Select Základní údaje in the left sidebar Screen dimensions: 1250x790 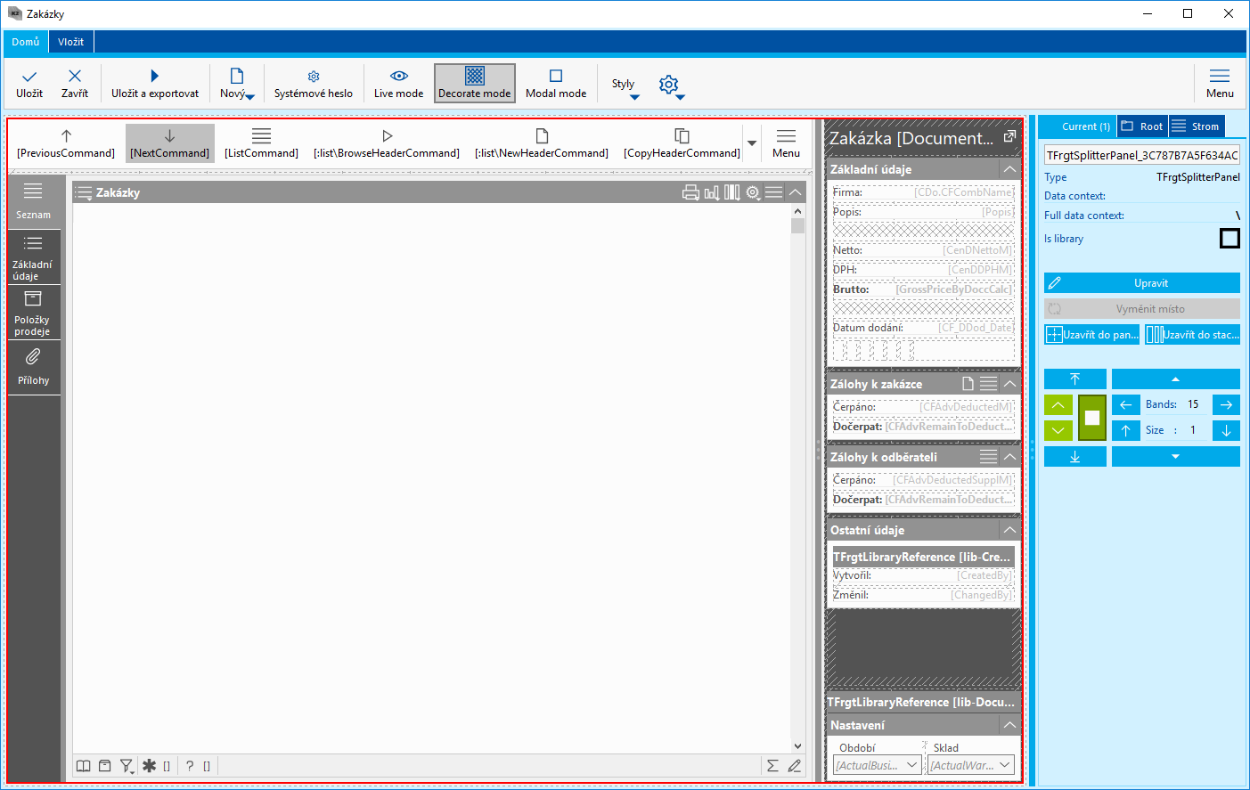click(33, 257)
